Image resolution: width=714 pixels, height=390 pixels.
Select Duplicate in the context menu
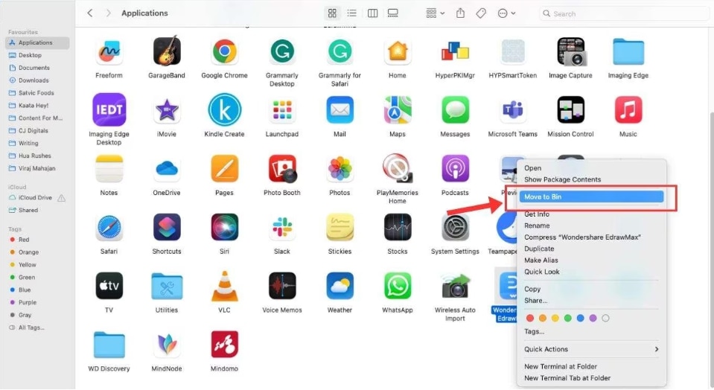(539, 249)
